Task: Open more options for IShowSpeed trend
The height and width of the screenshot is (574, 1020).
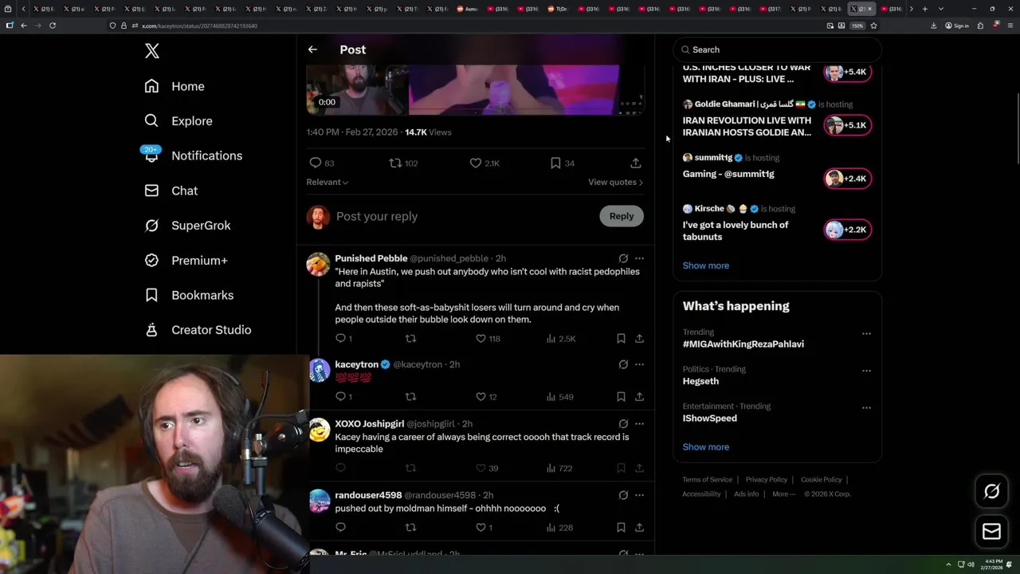Action: pos(866,407)
